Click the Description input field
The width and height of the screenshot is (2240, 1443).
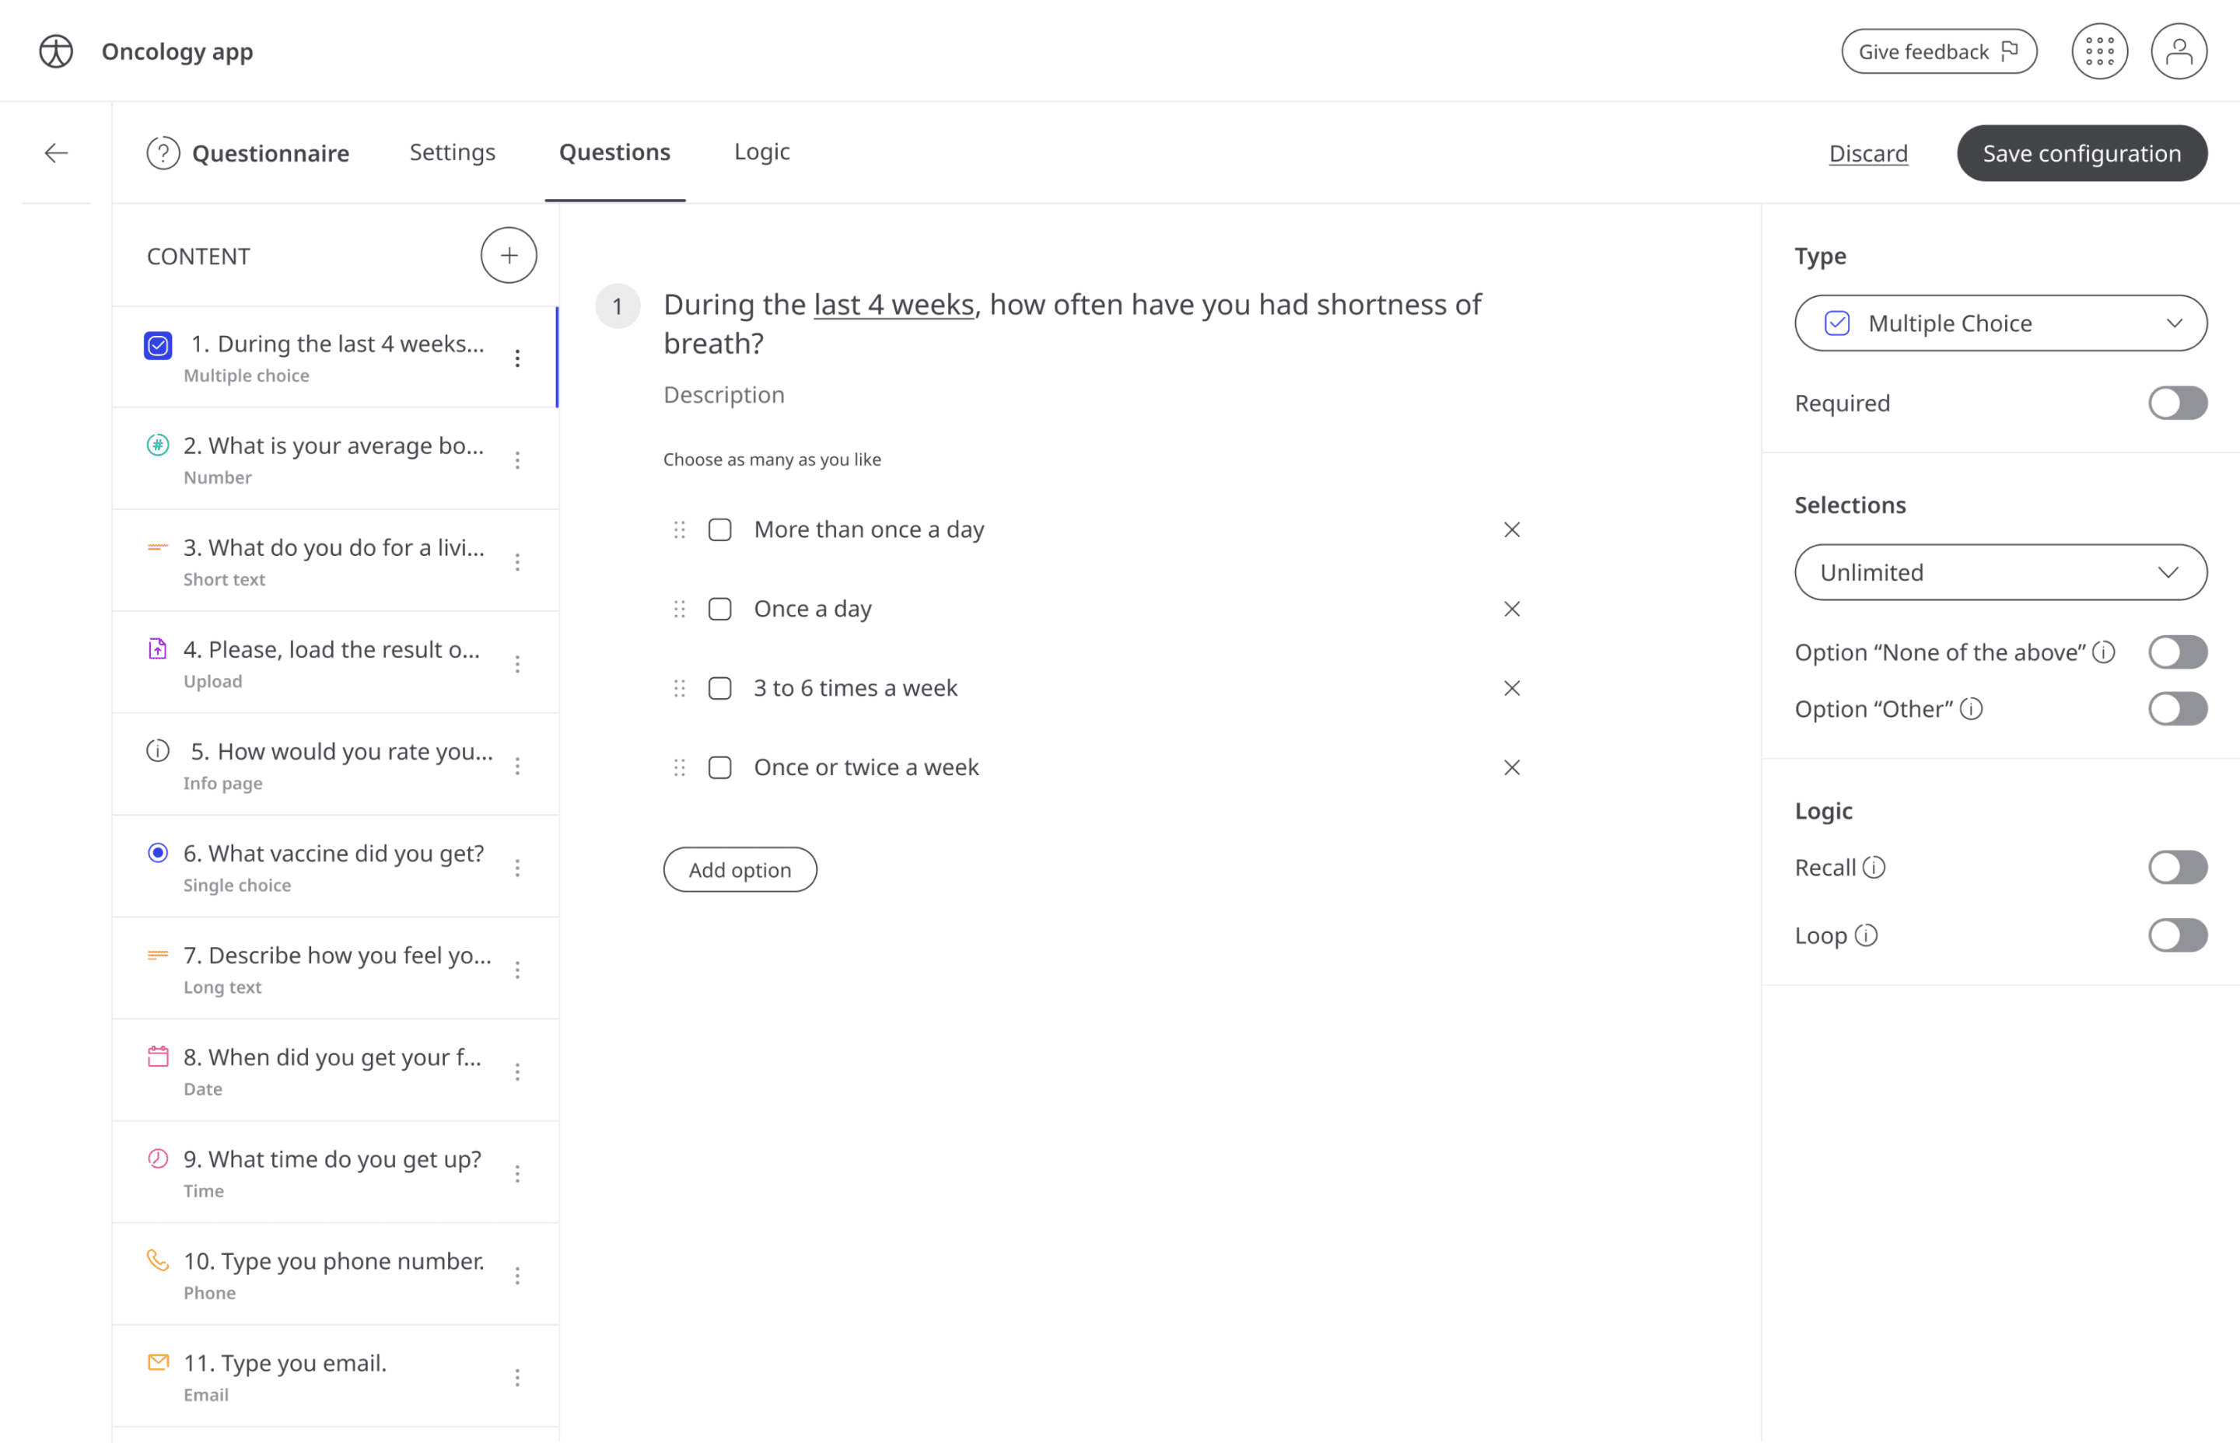pyautogui.click(x=723, y=394)
